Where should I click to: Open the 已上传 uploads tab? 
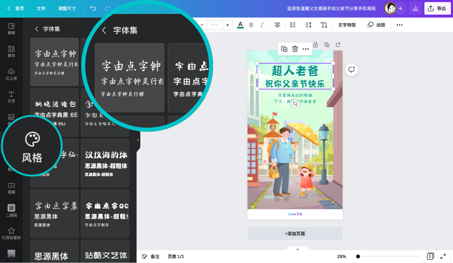coord(11,74)
